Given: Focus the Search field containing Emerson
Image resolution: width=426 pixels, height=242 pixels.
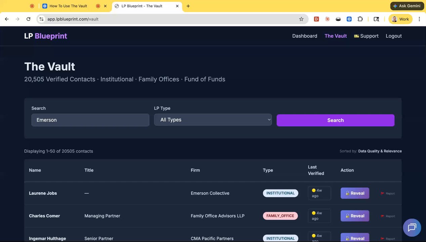Looking at the screenshot, I should (90, 120).
